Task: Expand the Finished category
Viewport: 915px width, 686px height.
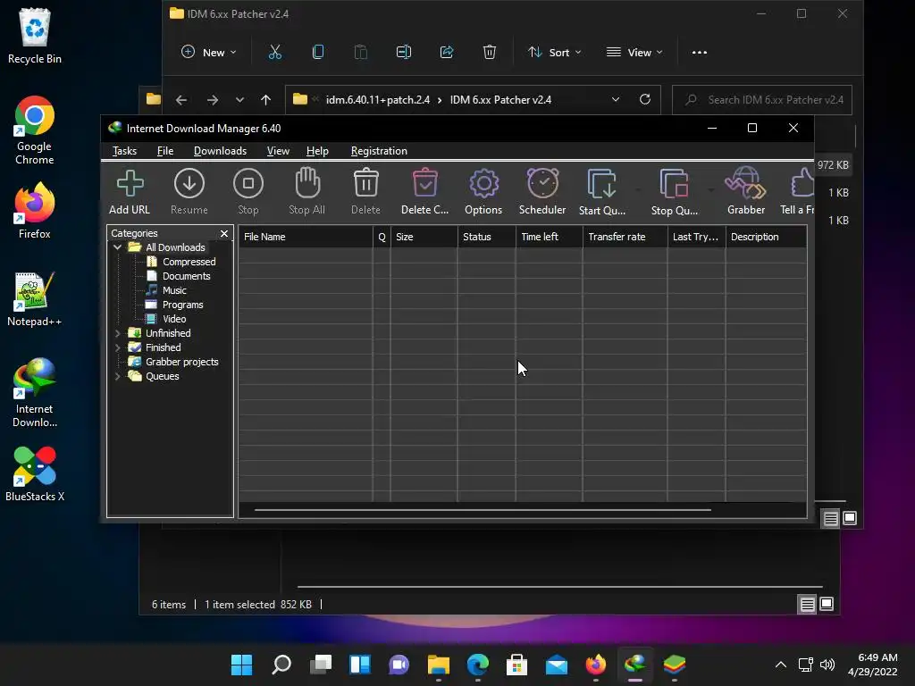Action: click(118, 347)
